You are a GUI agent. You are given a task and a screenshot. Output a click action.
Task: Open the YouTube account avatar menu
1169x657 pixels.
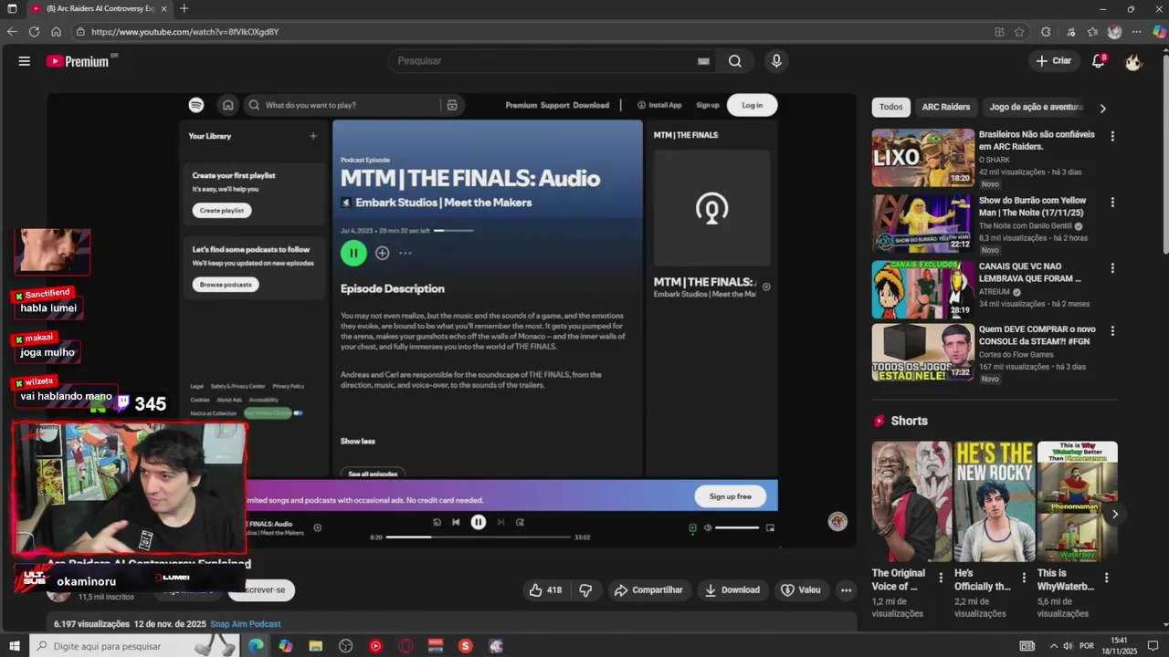1133,61
